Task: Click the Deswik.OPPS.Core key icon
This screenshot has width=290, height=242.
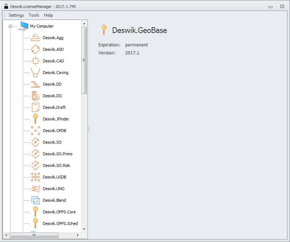Action: pyautogui.click(x=35, y=212)
